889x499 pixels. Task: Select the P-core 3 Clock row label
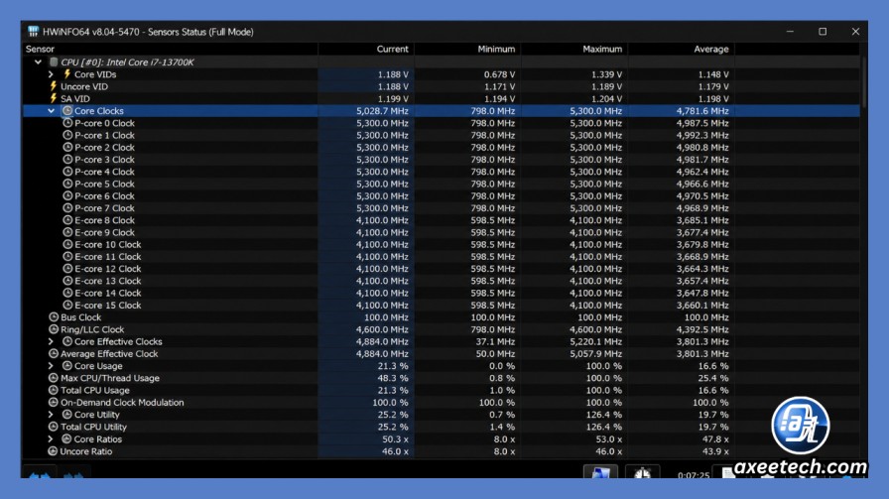(x=104, y=160)
